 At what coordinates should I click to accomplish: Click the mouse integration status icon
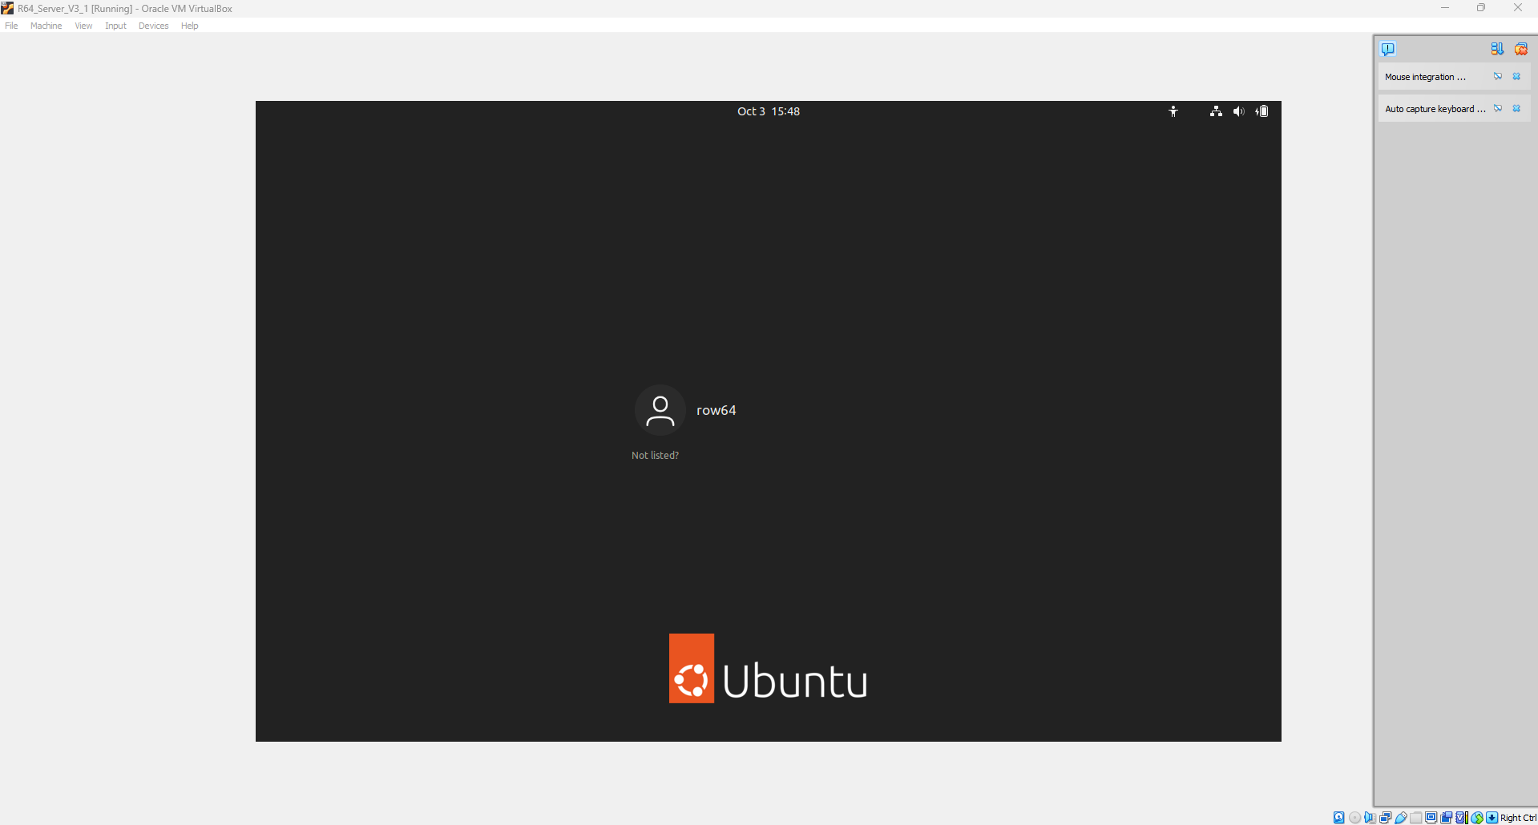[x=1477, y=818]
